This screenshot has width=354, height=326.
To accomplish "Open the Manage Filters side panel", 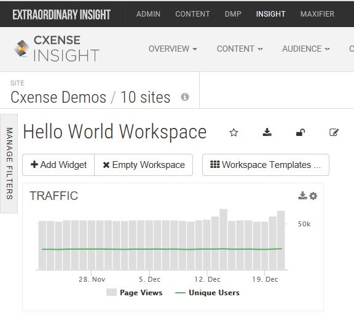I will tap(9, 164).
